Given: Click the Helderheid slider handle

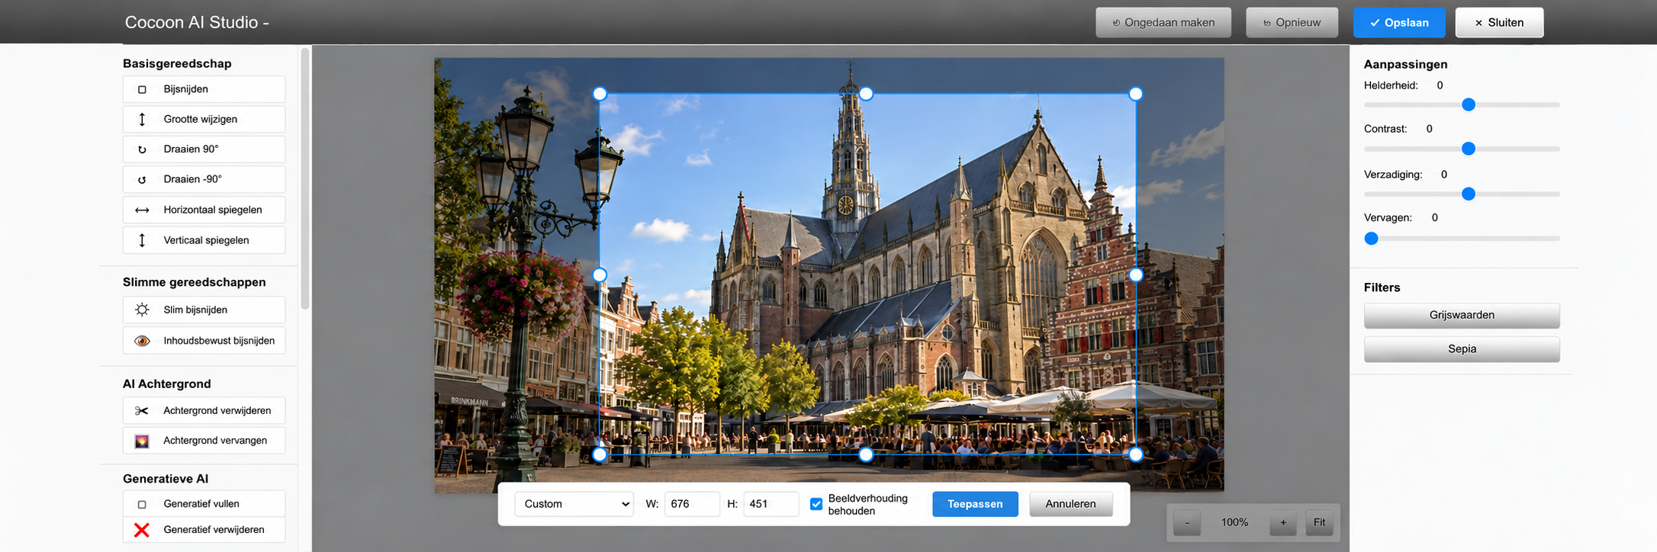Looking at the screenshot, I should [1469, 104].
